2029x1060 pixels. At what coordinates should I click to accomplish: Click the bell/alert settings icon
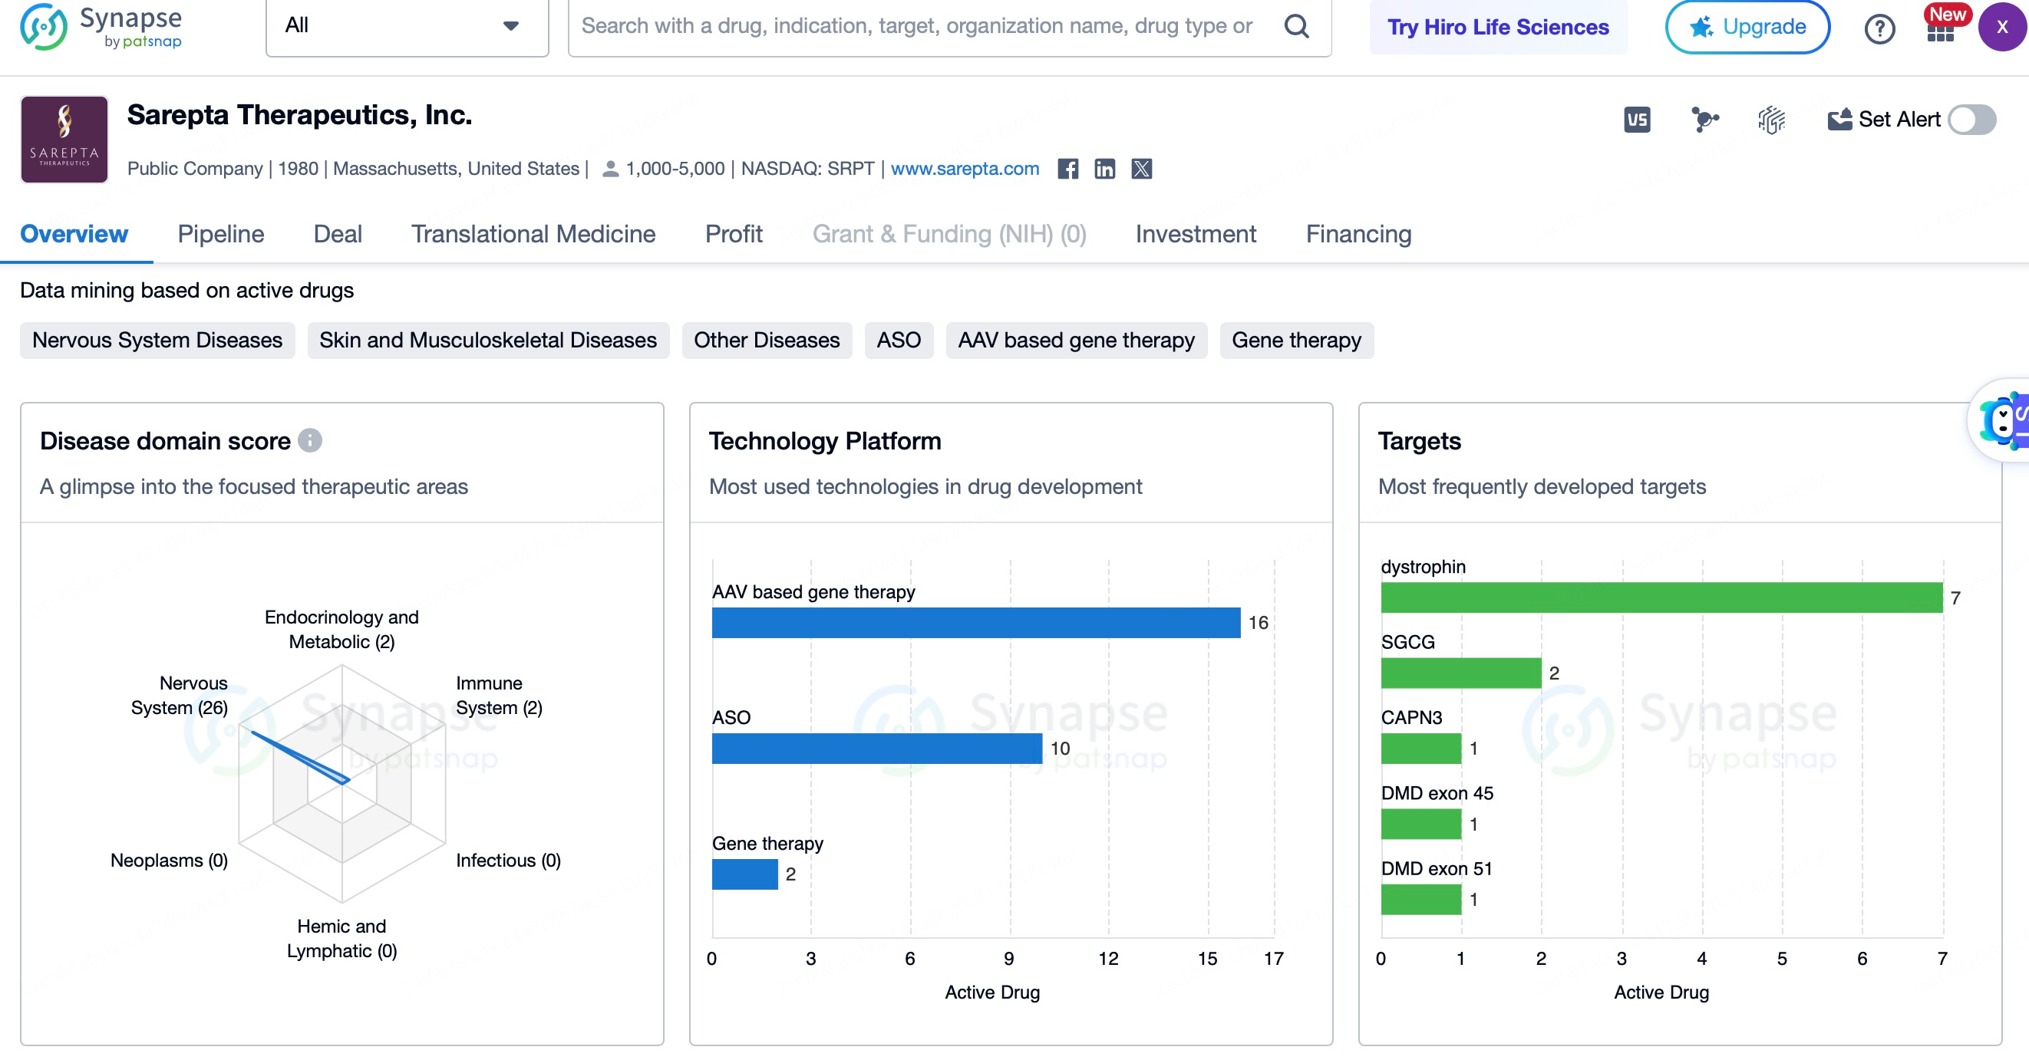point(1839,120)
